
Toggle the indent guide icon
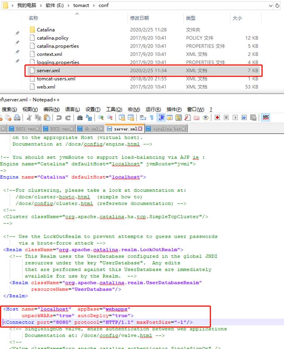coord(161,118)
